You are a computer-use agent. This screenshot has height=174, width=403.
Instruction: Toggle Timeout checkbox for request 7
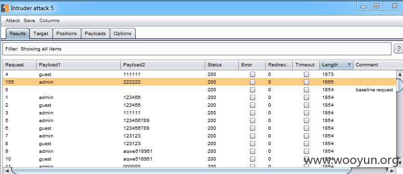point(306,136)
